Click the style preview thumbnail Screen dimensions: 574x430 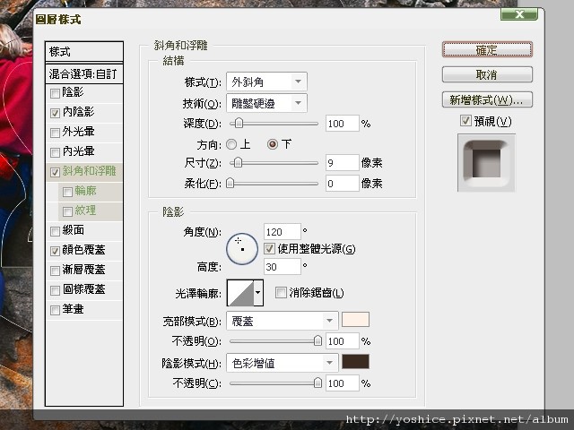486,163
